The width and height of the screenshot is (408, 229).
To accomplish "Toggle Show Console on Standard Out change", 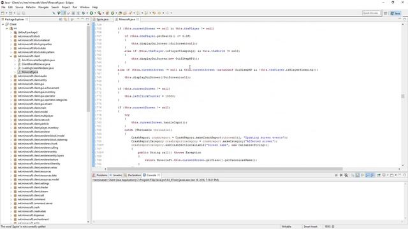I will click(x=367, y=176).
